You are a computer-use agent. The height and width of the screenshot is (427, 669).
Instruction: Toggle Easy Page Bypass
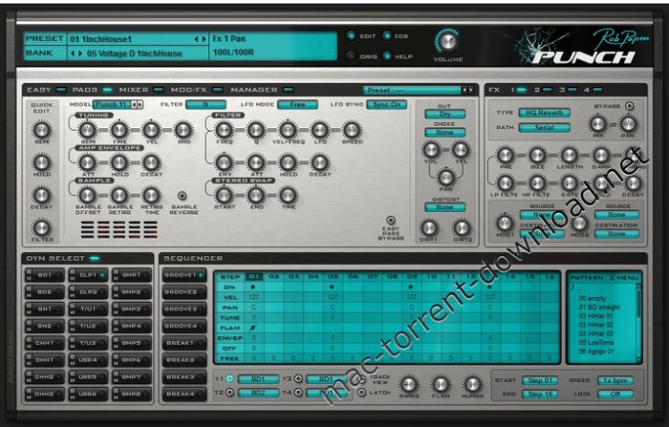tap(390, 220)
